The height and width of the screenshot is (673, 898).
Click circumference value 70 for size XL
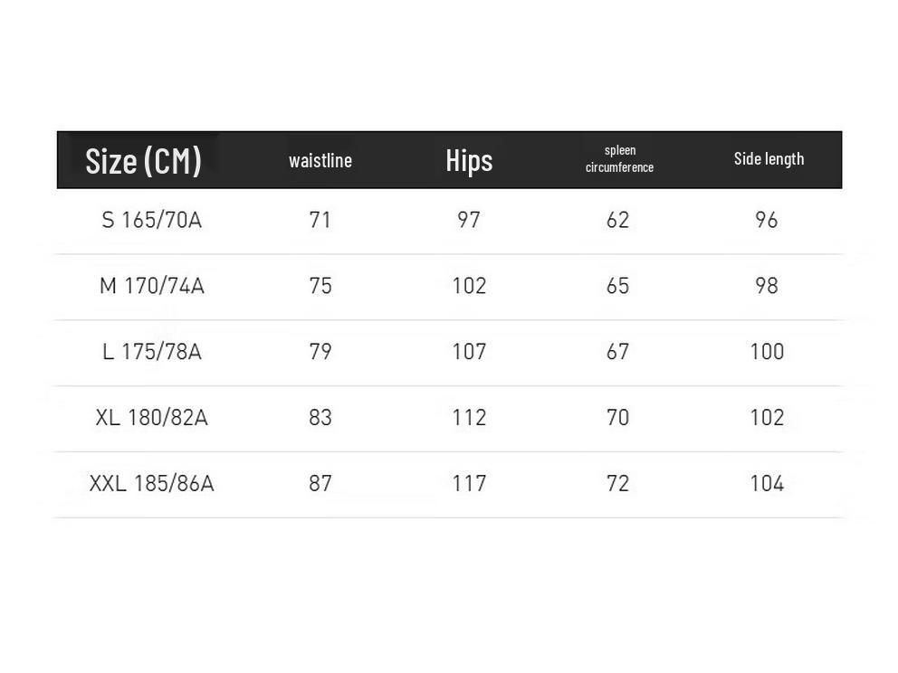click(617, 417)
